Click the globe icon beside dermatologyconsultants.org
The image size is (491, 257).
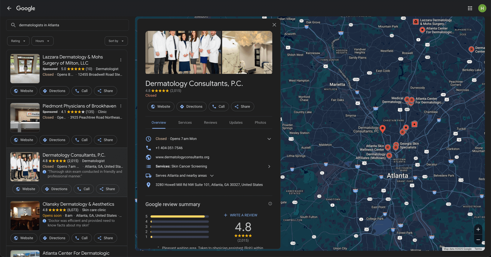click(149, 157)
